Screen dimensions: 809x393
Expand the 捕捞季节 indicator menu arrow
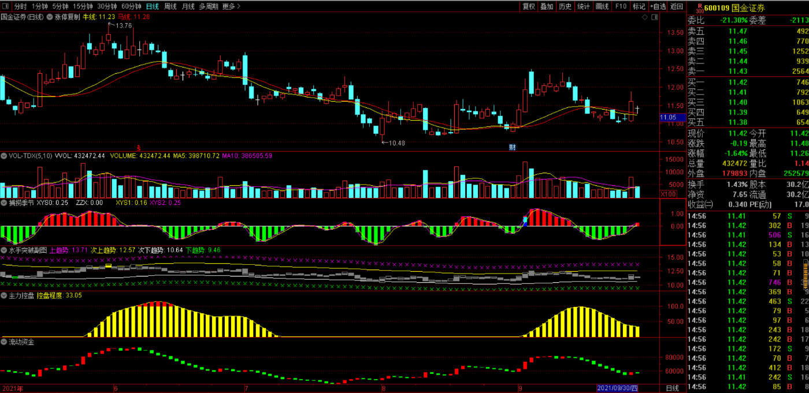coord(4,203)
